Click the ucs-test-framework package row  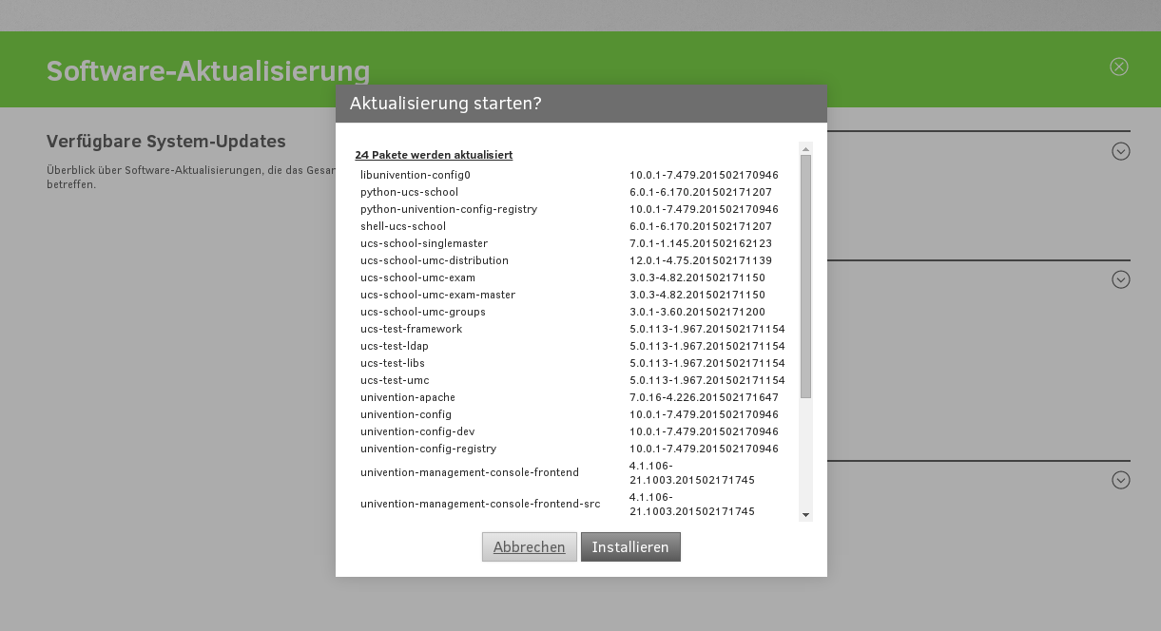[x=411, y=329]
